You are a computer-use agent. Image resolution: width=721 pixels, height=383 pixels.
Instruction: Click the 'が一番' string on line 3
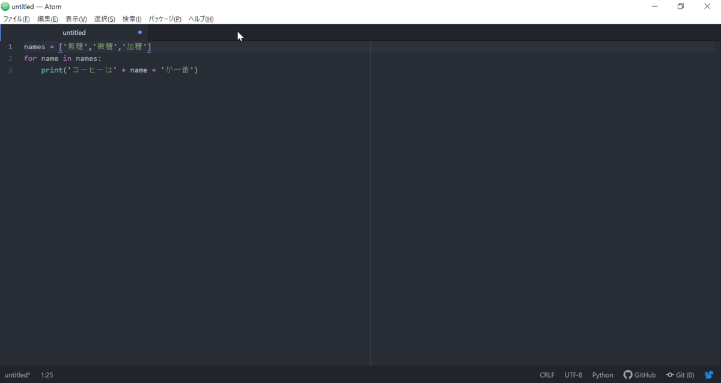177,70
